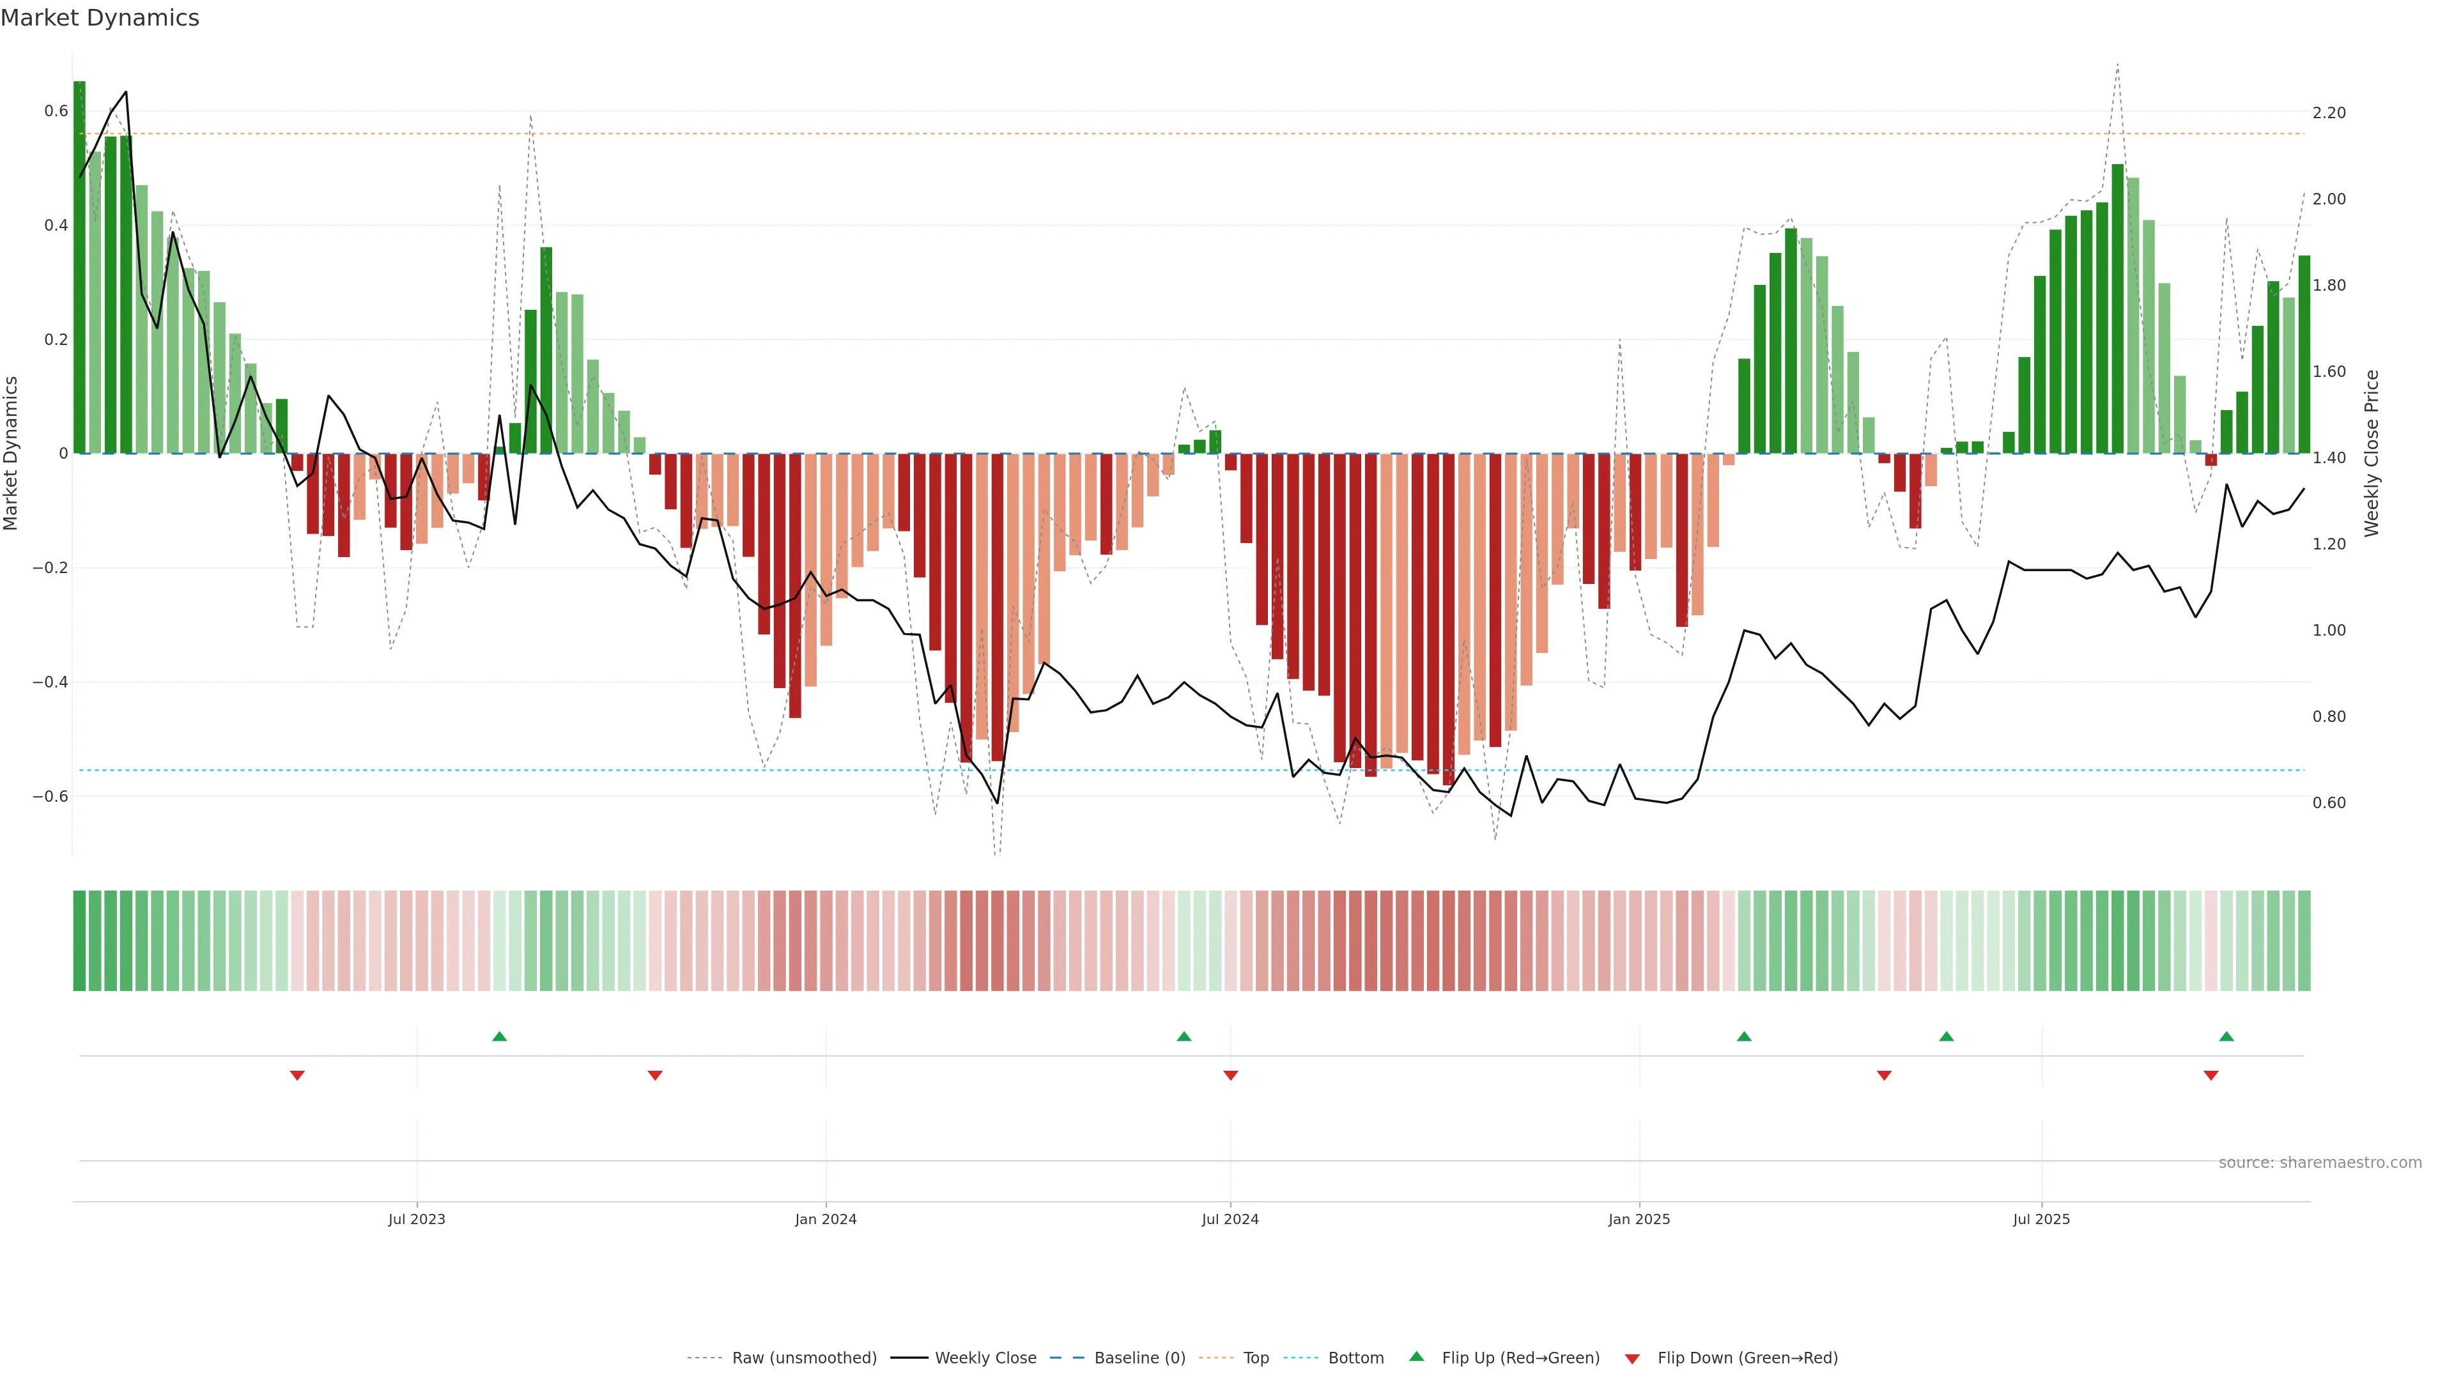Click the red flip-down marker just before Jul 2023
Screen dimensions: 2454x1380
click(297, 1075)
